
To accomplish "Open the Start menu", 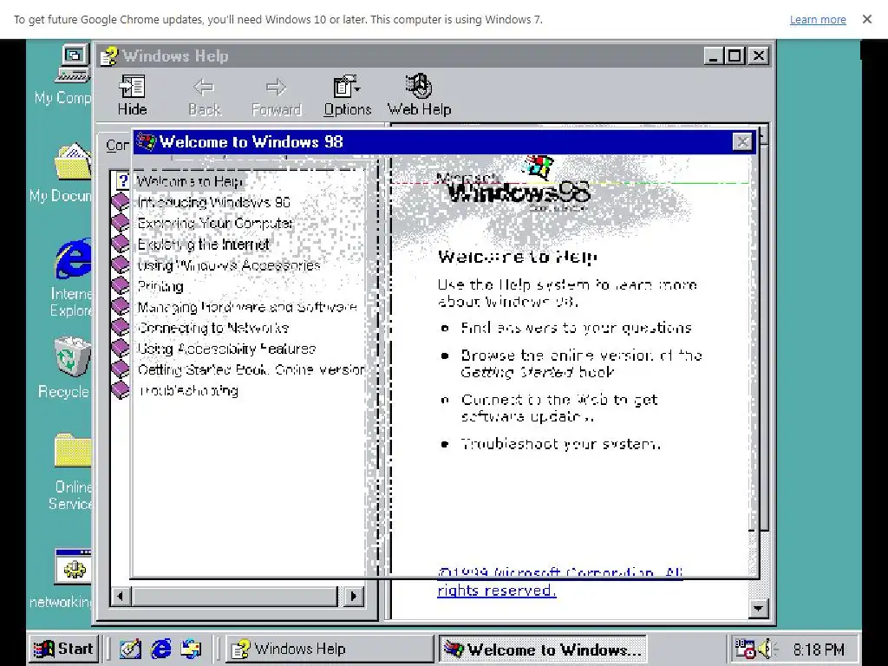I will [x=63, y=649].
